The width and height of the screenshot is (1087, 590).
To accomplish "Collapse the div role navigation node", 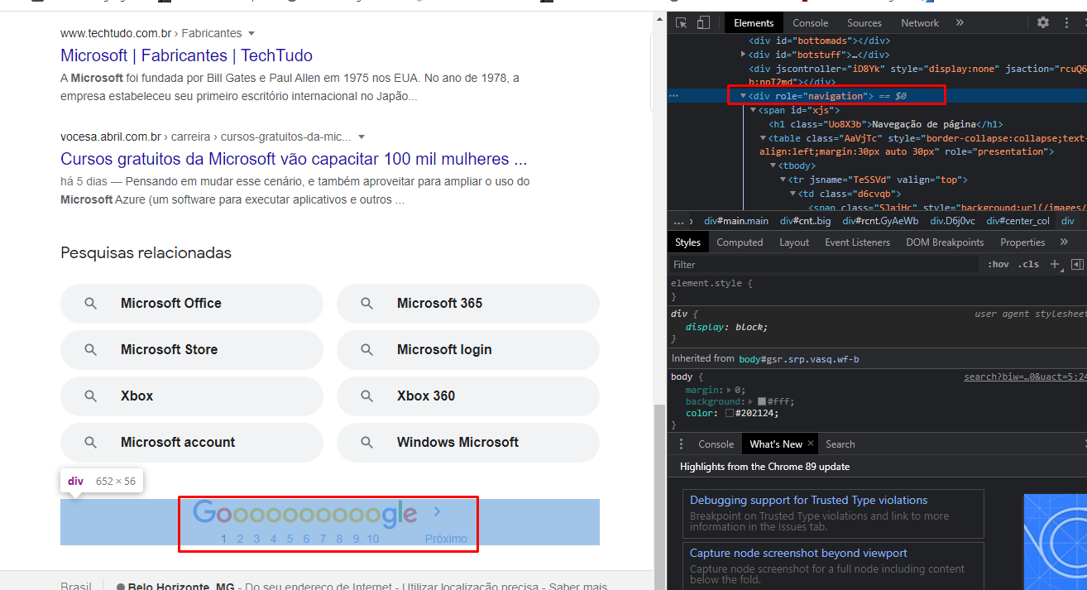I will click(743, 96).
